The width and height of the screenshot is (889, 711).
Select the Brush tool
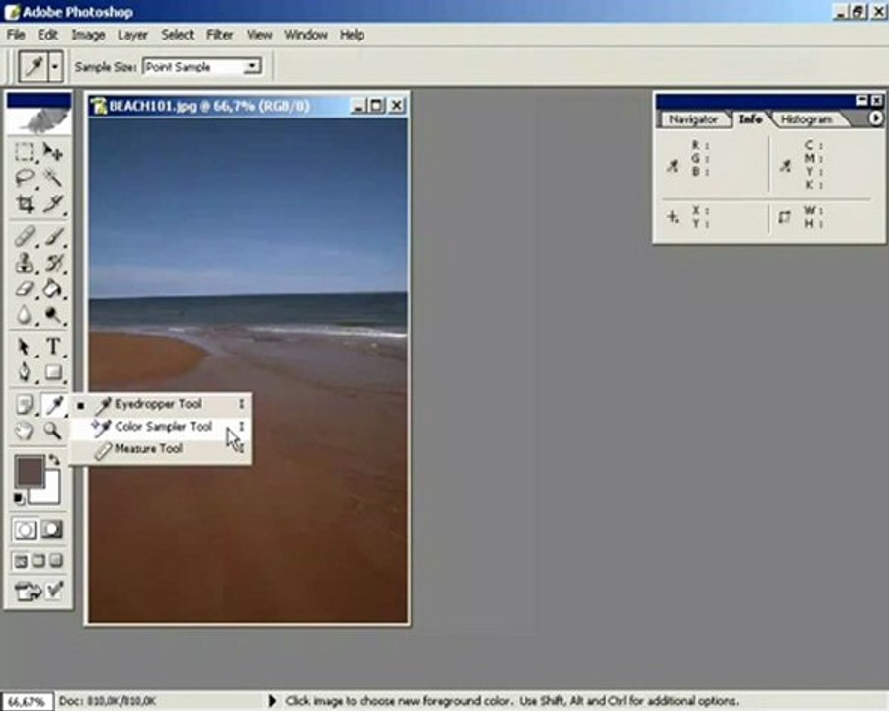pos(53,236)
